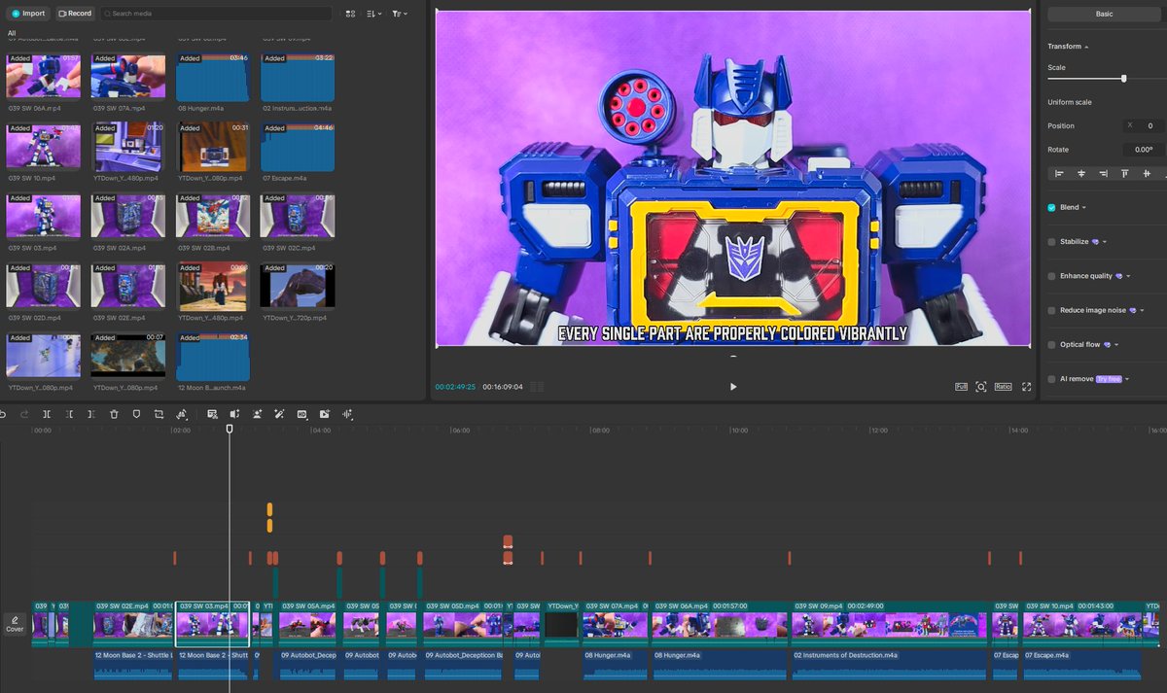Adjust the Scale slider handle
Image resolution: width=1167 pixels, height=693 pixels.
point(1123,79)
